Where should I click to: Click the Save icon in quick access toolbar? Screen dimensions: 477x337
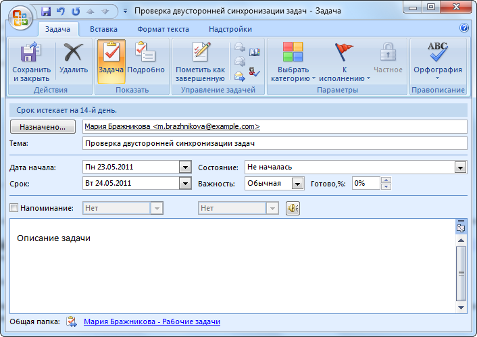[46, 11]
